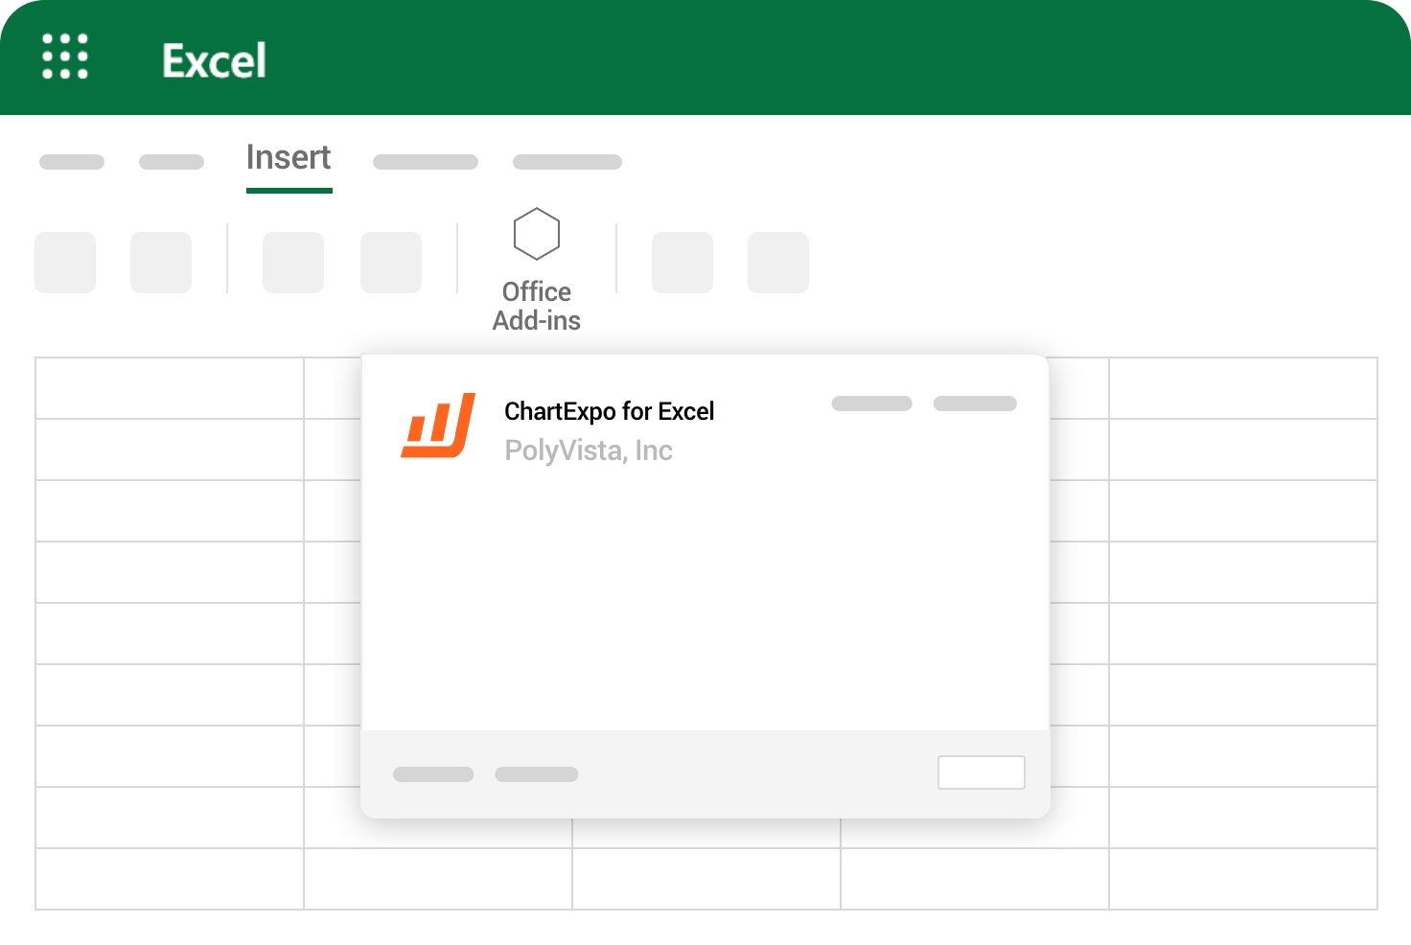
Task: Open Office Add-ins from the ribbon
Action: click(537, 271)
